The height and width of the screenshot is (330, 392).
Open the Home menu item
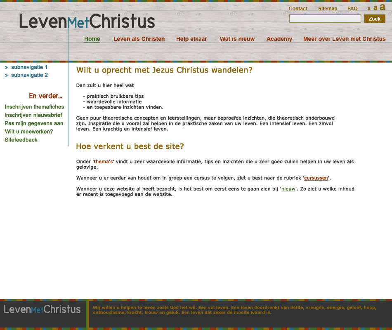coord(92,39)
